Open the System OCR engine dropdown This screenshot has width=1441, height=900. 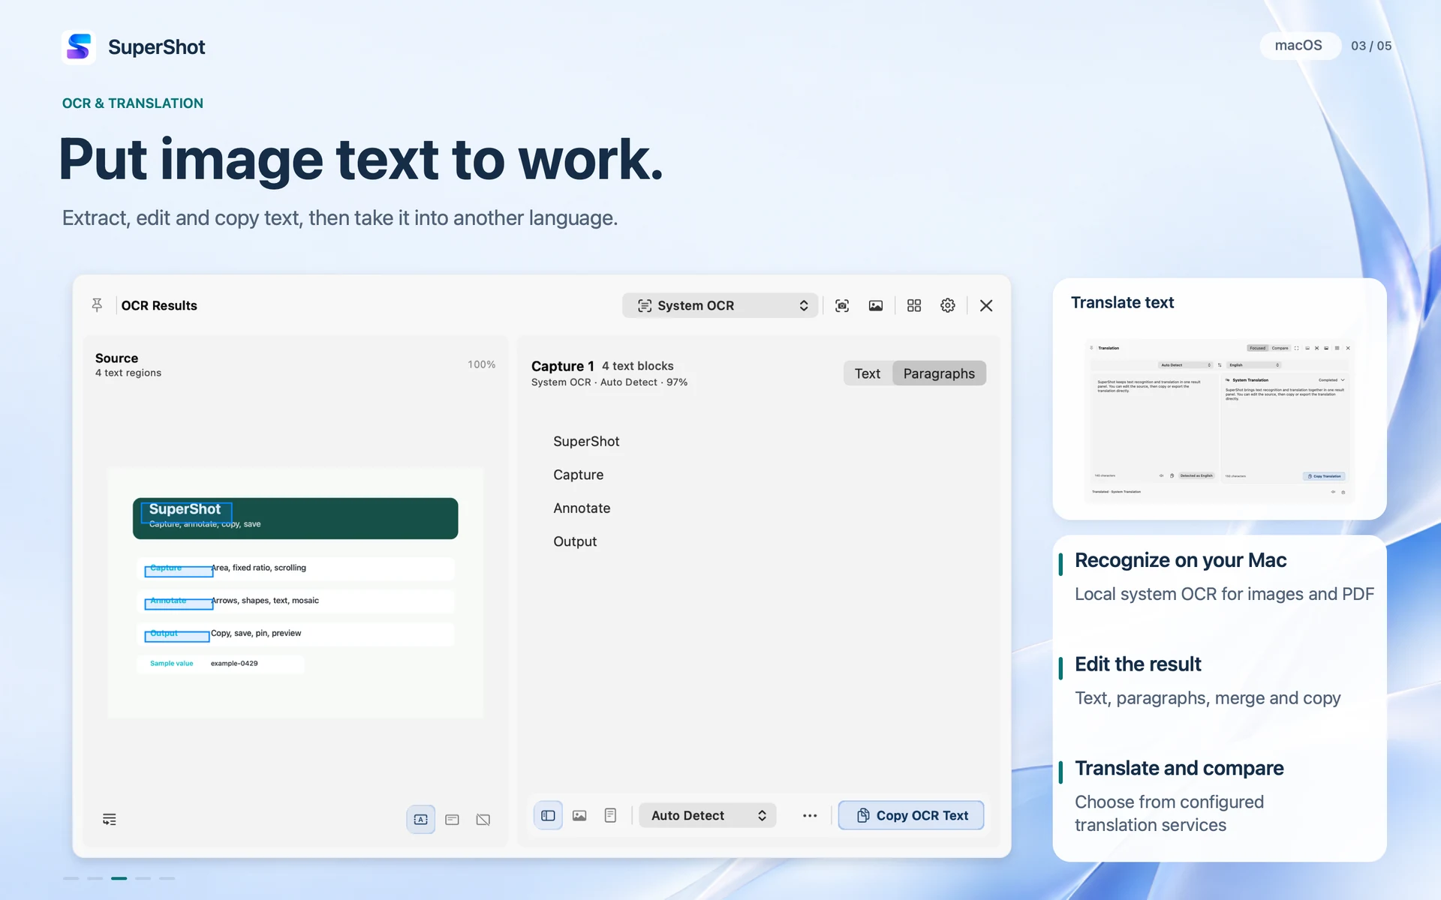720,305
